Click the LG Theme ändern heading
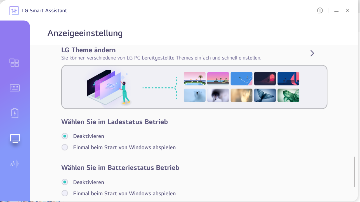The height and width of the screenshot is (202, 360). [x=88, y=50]
